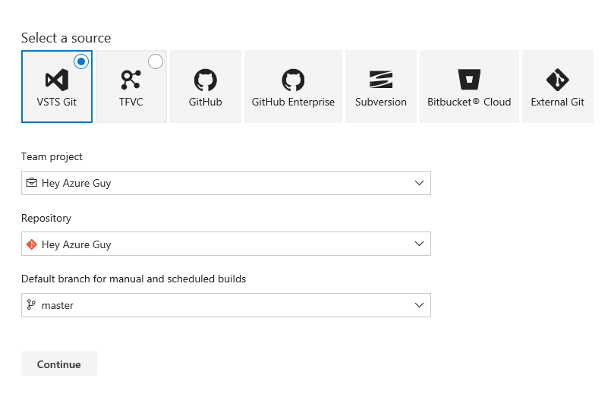This screenshot has width=611, height=400.
Task: Open the Default branch dropdown showing master
Action: (x=226, y=305)
